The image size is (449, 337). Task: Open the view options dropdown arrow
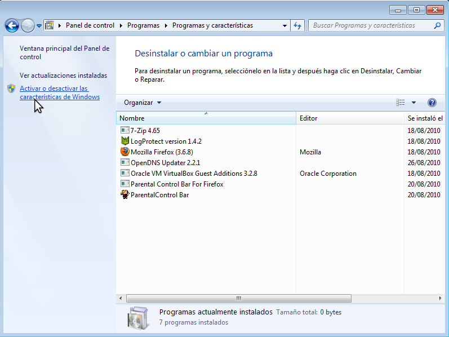(x=414, y=103)
